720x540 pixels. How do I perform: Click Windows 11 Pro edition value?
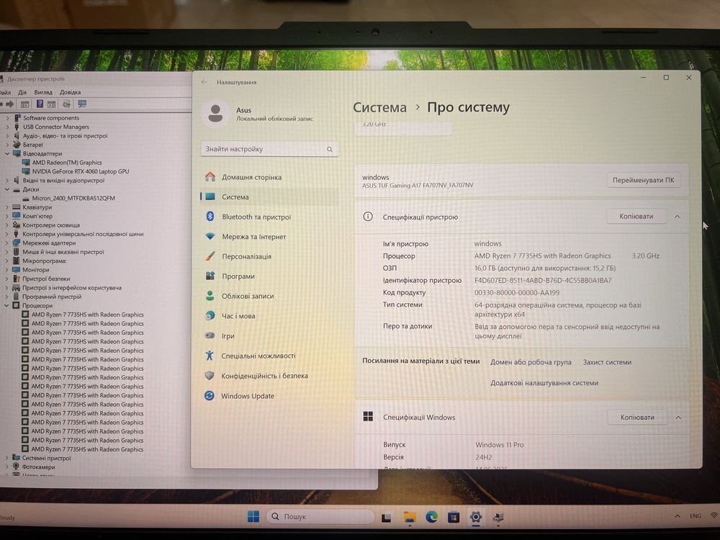click(x=500, y=445)
